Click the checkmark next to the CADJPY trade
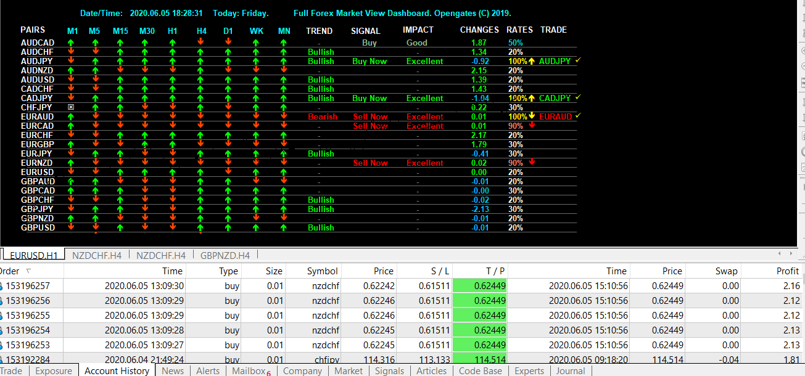Screen dimensions: 805x376 pos(578,97)
